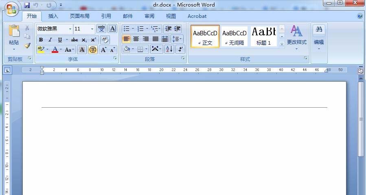Grow font size
This screenshot has width=366, height=195.
(x=103, y=50)
